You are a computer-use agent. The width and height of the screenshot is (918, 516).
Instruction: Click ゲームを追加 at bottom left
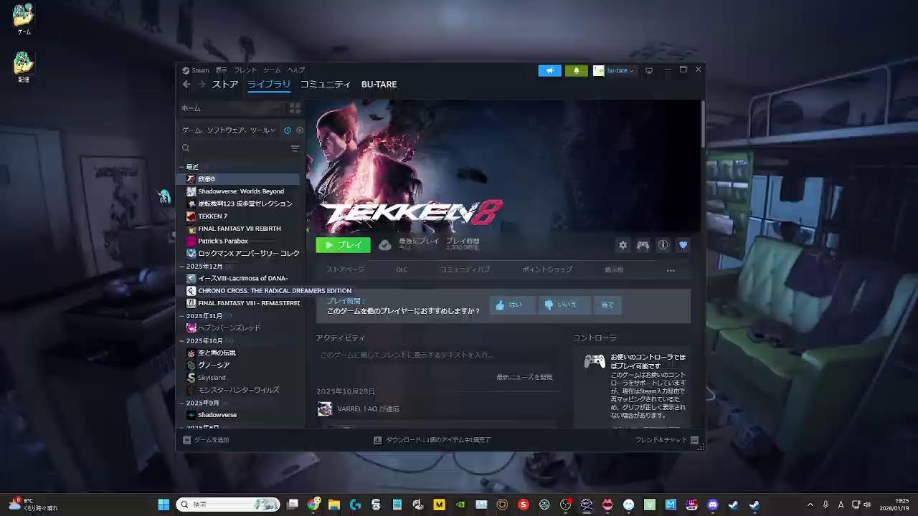tap(206, 440)
